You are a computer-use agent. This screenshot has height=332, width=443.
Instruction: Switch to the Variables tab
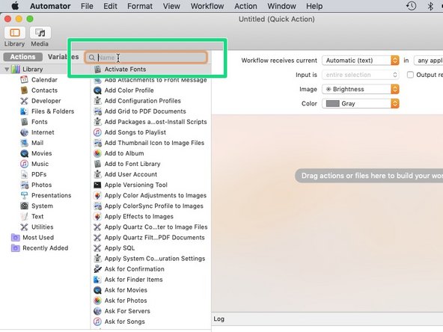click(64, 57)
